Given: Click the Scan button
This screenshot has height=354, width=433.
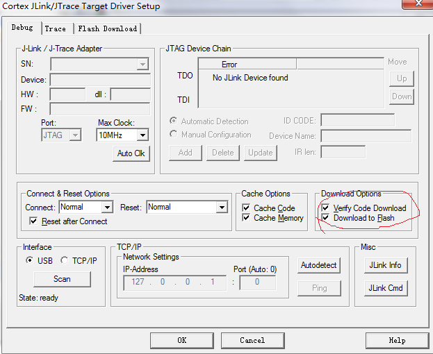Looking at the screenshot, I should click(x=62, y=279).
